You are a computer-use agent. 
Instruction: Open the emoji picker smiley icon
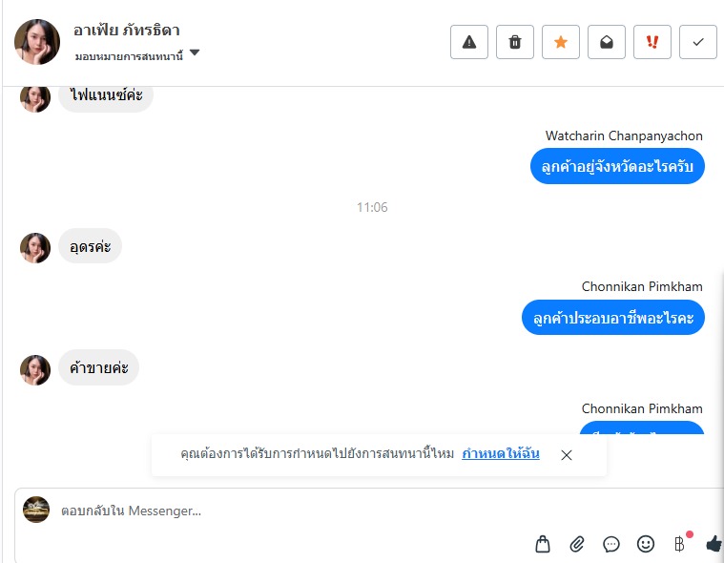click(x=646, y=544)
